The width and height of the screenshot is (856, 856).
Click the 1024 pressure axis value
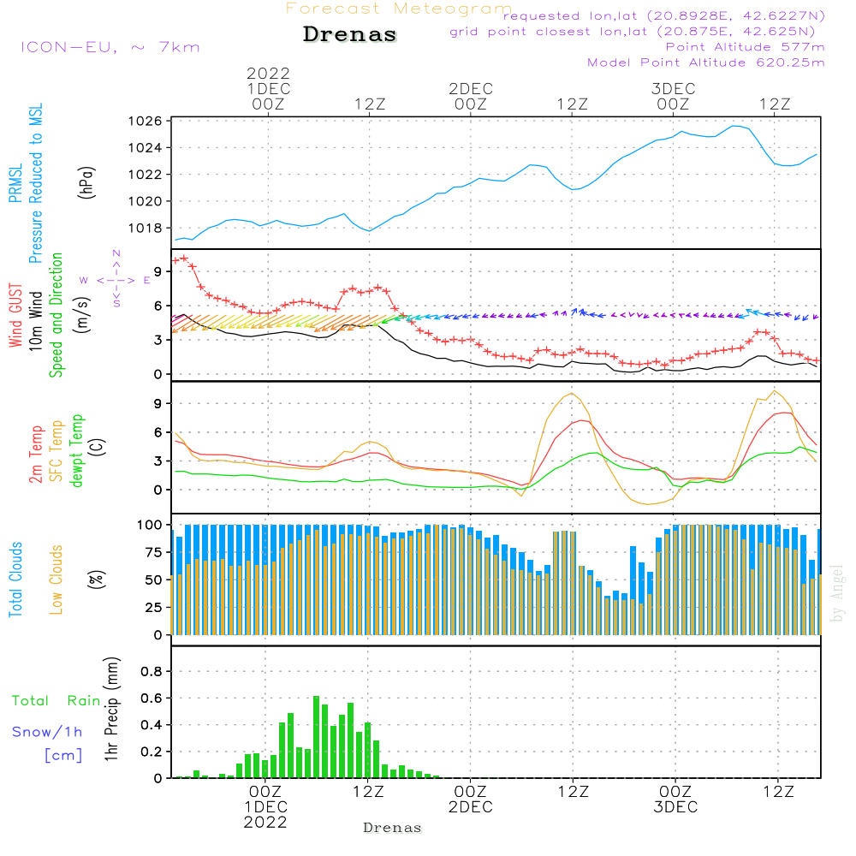pos(146,148)
